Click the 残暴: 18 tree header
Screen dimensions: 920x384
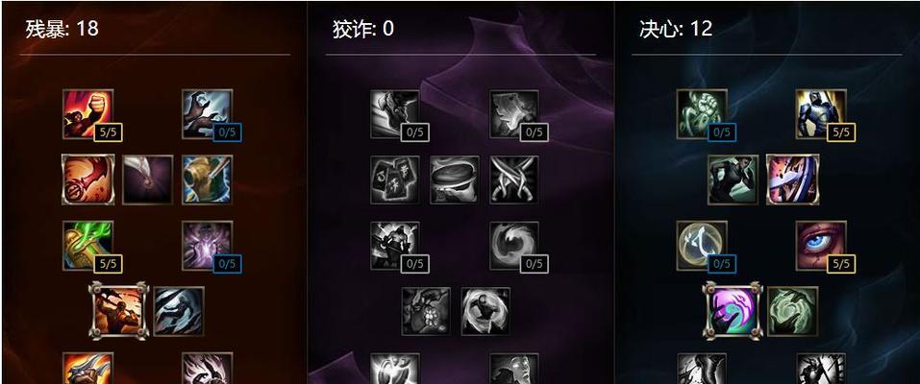point(62,28)
